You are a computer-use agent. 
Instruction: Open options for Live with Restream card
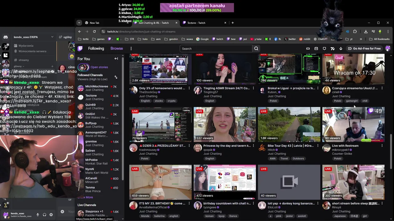382,146
